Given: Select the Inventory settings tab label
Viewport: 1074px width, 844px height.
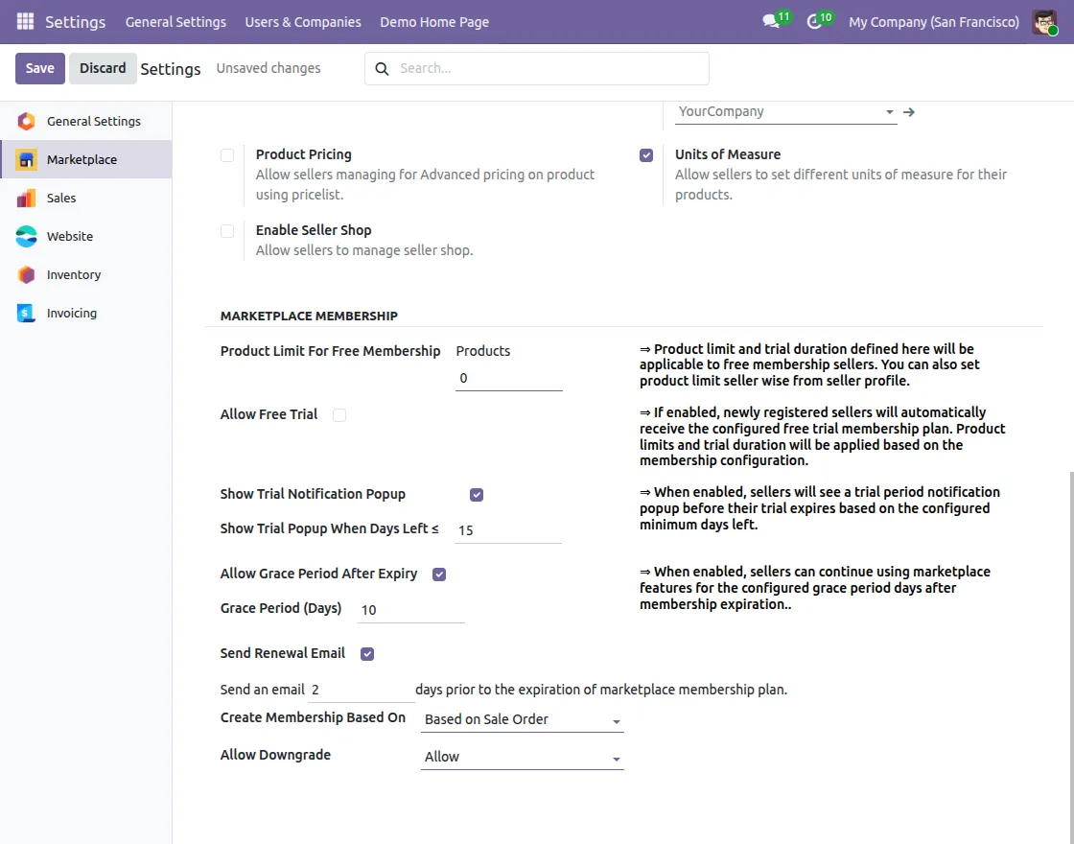Looking at the screenshot, I should 73,274.
